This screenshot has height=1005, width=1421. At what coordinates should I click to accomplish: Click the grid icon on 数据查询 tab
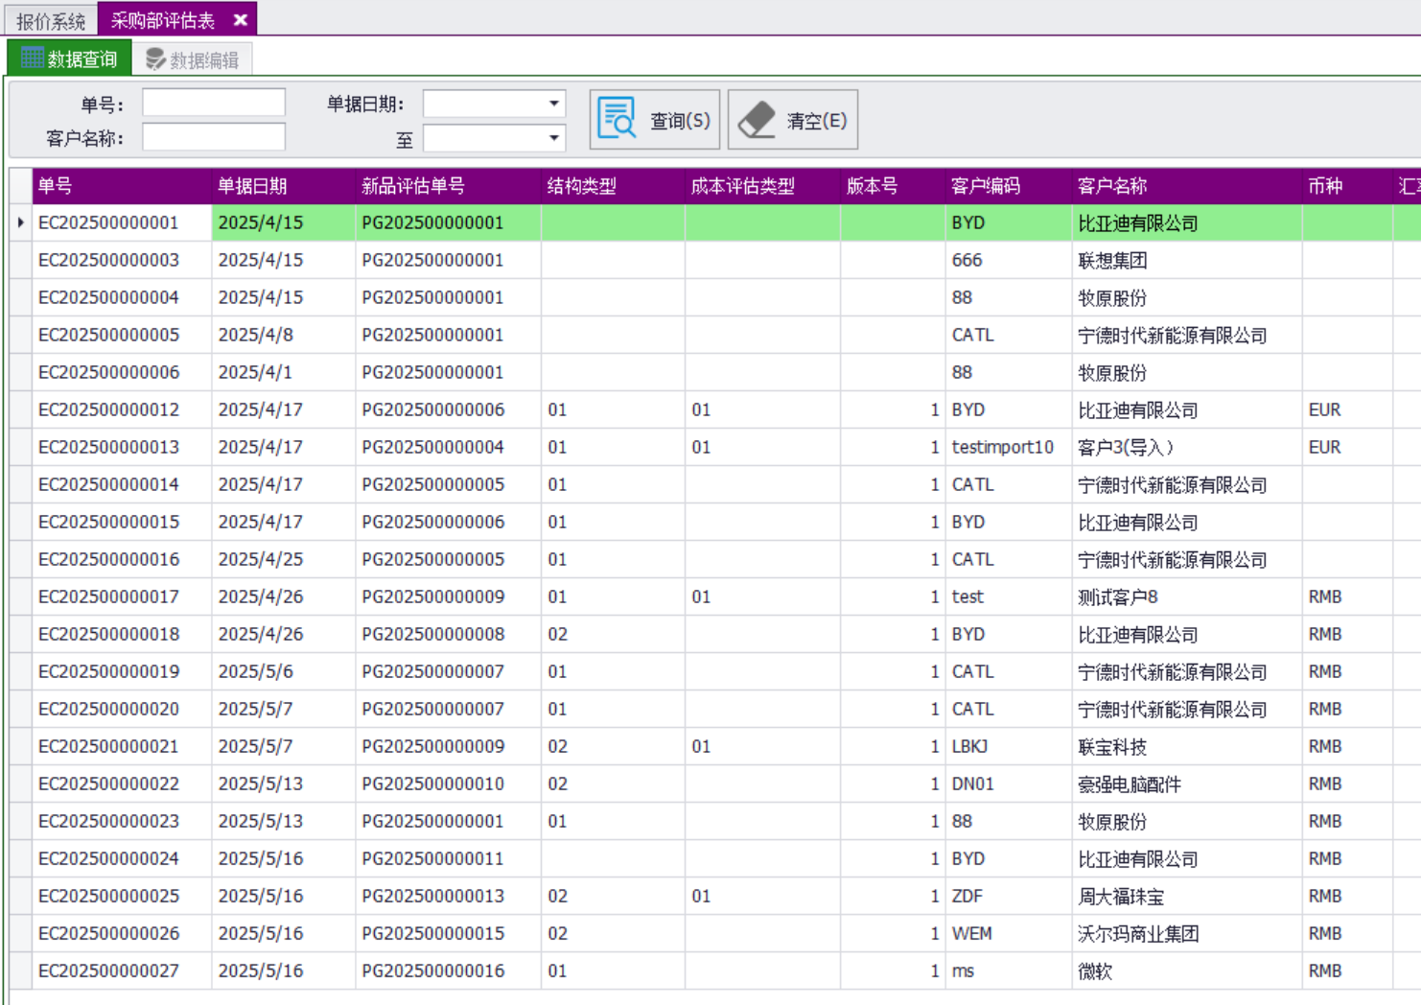(x=32, y=58)
